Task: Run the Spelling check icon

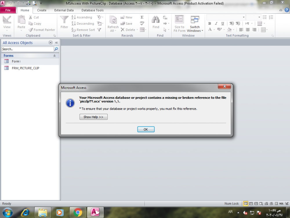Action: pos(142,23)
